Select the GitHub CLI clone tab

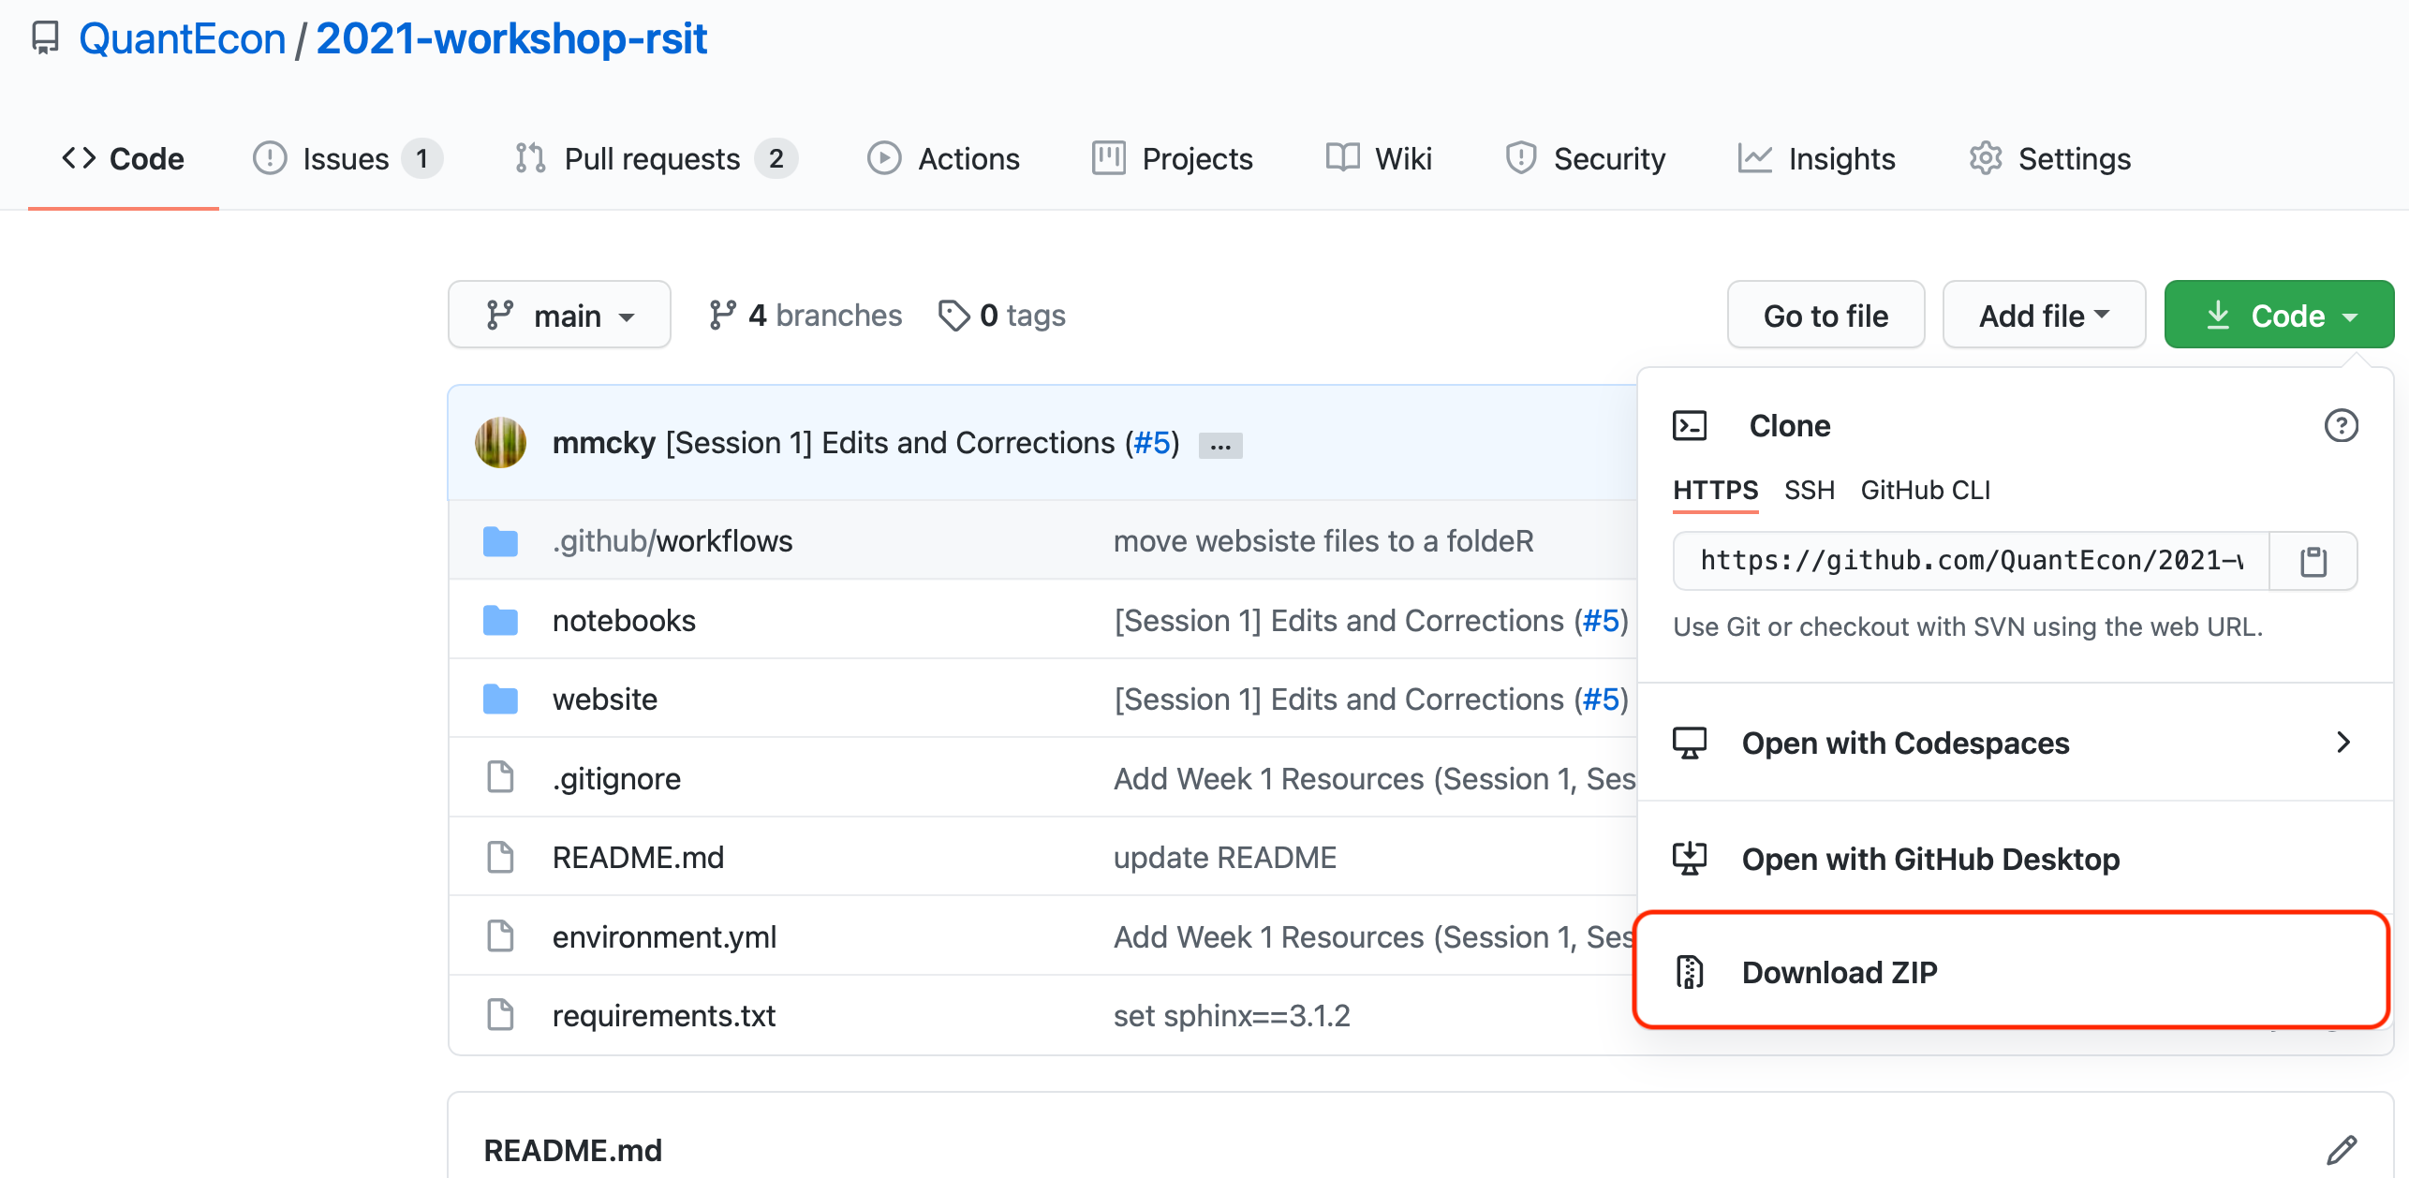click(x=1926, y=491)
